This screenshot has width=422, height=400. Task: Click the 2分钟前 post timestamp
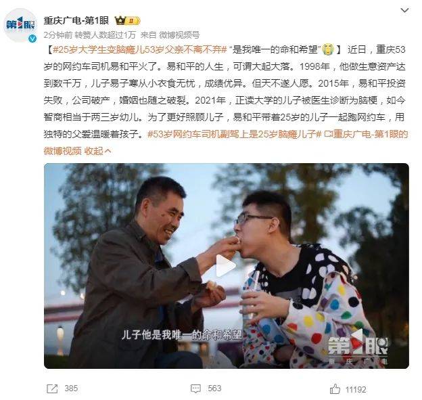[58, 35]
